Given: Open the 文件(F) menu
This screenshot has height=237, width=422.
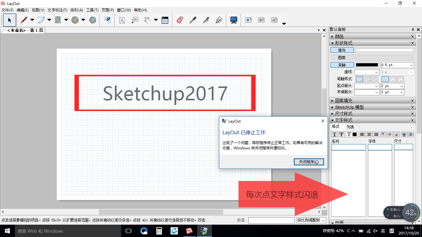Looking at the screenshot, I should click(x=7, y=10).
